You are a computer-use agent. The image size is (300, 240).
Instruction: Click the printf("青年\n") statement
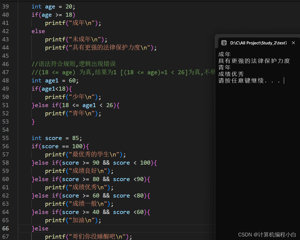[x=73, y=113]
